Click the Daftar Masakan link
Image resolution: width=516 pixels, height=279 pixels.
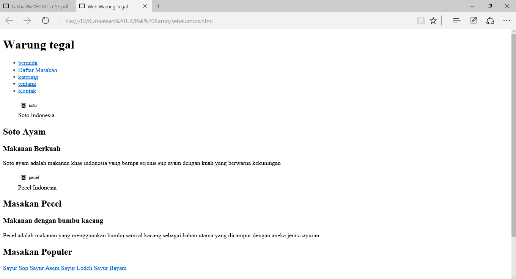(38, 70)
